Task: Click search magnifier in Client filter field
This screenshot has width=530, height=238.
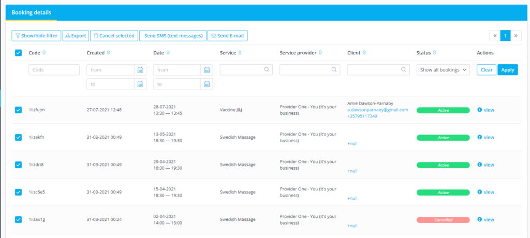Action: click(403, 70)
